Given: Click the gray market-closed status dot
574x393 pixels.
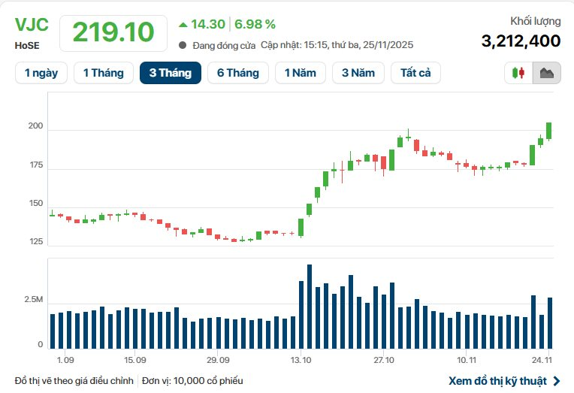Looking at the screenshot, I should click(183, 45).
